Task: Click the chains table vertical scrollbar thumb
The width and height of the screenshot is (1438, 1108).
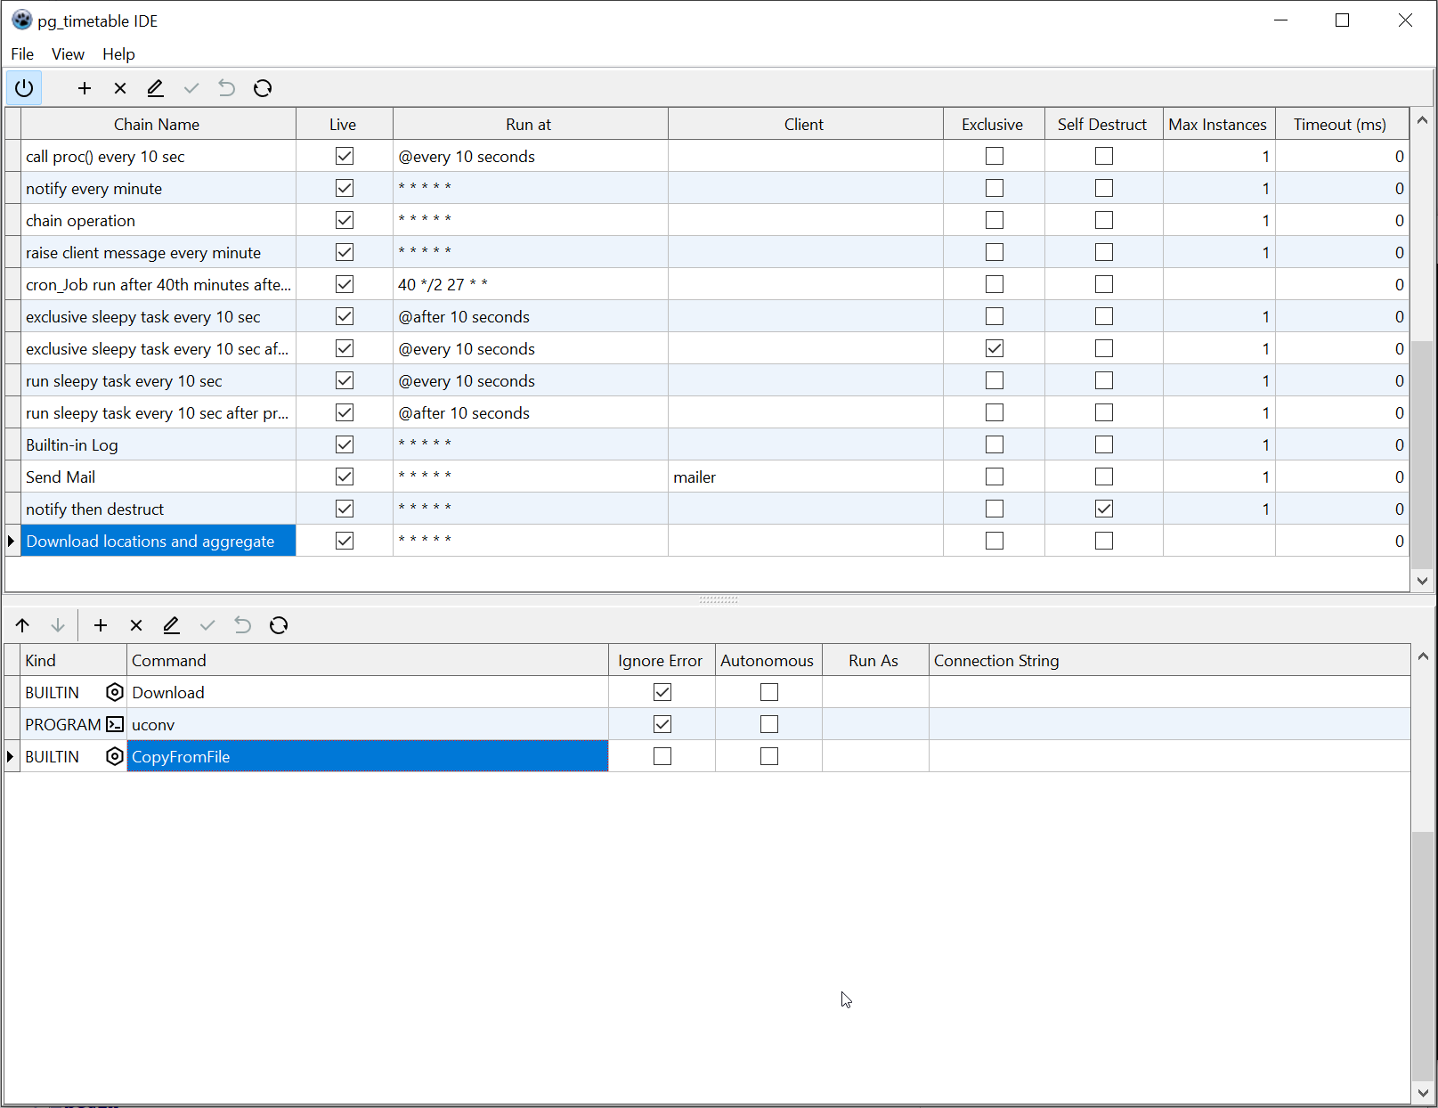Action: coord(1422,454)
